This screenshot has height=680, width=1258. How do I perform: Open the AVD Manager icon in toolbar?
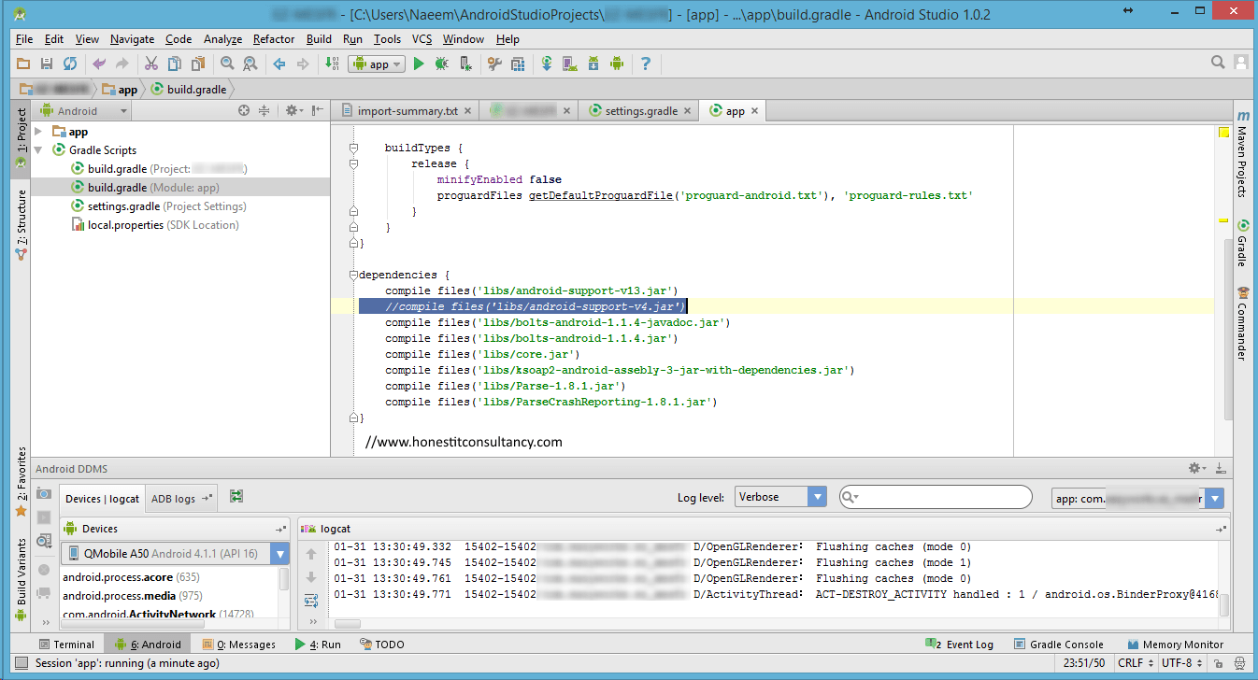click(569, 64)
